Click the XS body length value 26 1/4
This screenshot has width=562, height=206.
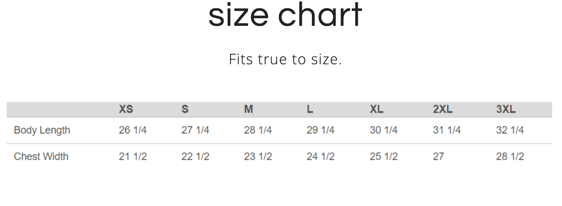click(x=132, y=130)
